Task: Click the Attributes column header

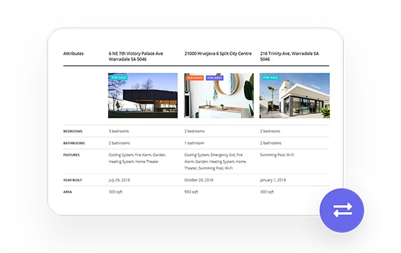Action: [73, 54]
